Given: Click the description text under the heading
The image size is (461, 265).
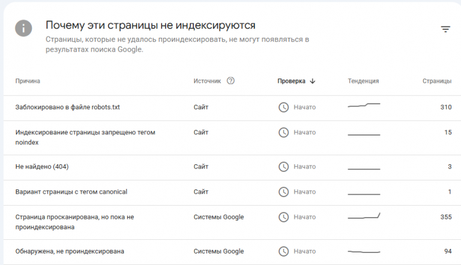Looking at the screenshot, I should click(177, 44).
